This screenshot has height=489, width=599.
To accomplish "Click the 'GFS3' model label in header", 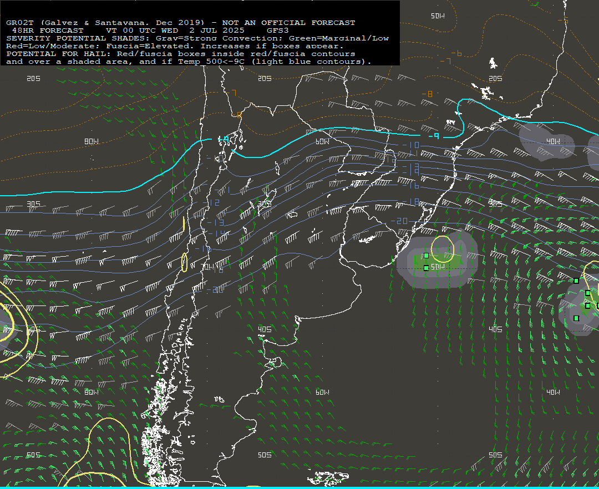I will (x=278, y=30).
